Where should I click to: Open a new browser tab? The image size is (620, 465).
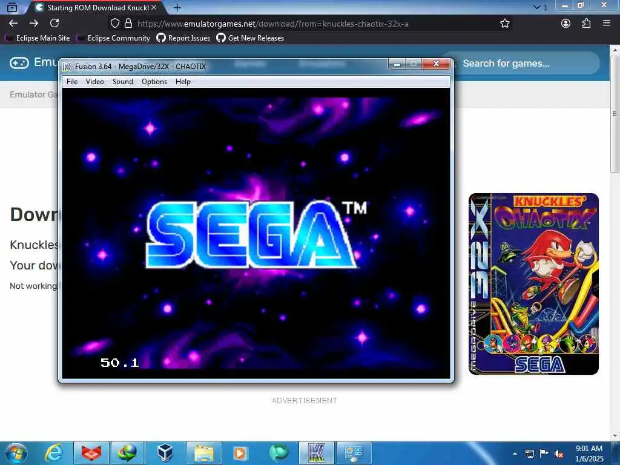pyautogui.click(x=177, y=7)
